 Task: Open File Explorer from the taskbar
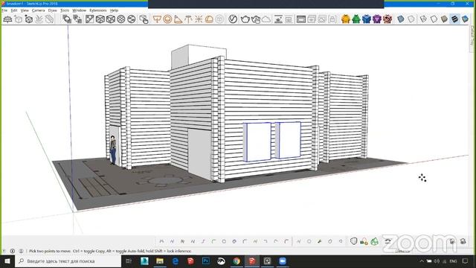coord(160,261)
